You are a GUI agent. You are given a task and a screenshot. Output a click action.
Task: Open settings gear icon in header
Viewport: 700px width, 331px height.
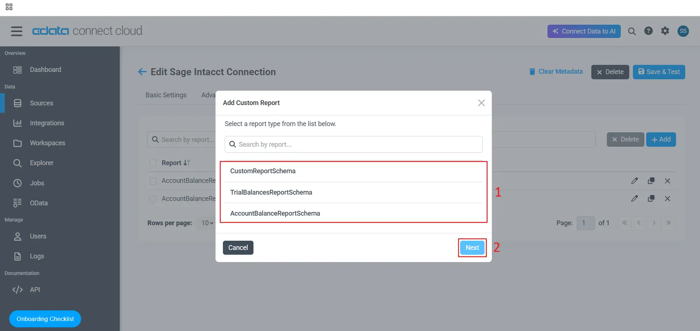click(665, 31)
